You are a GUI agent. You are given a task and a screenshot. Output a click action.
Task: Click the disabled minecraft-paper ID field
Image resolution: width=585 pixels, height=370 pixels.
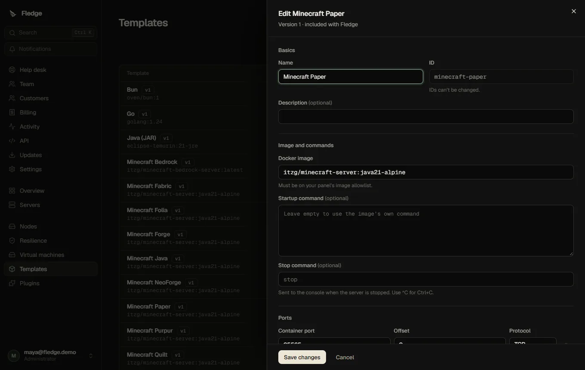(501, 77)
